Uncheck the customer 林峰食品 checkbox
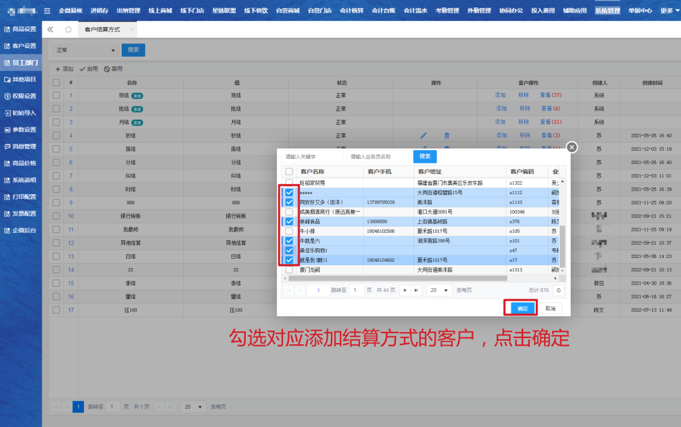Screen dimensions: 681x427 pyautogui.click(x=289, y=221)
